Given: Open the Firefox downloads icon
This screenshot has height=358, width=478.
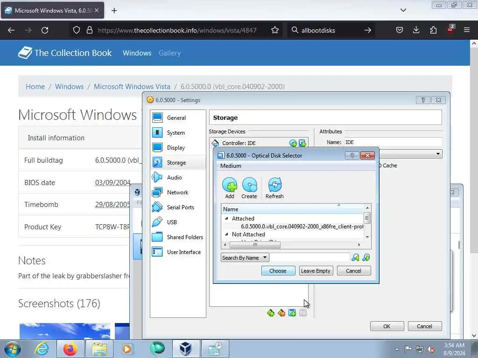Looking at the screenshot, I should [416, 30].
